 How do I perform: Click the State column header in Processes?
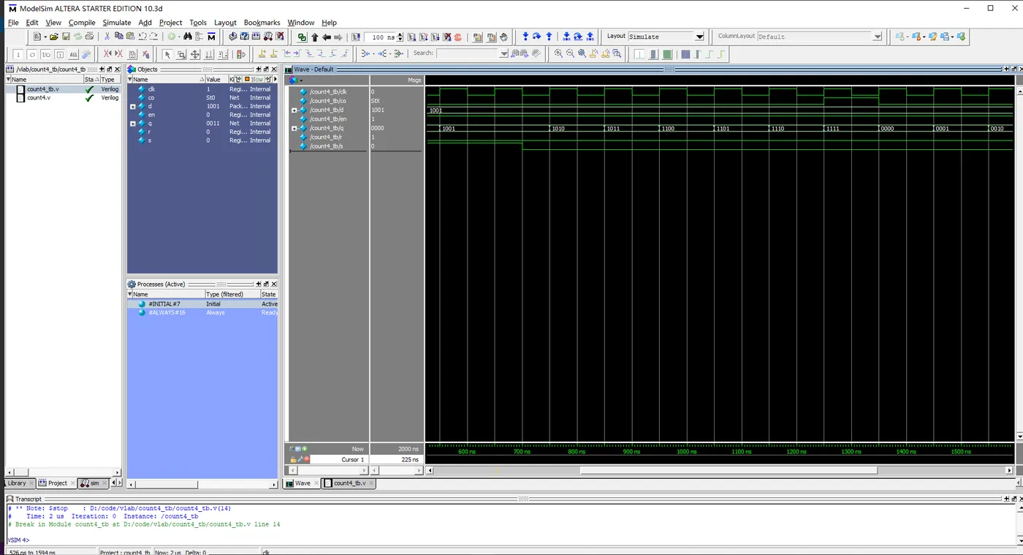(268, 294)
